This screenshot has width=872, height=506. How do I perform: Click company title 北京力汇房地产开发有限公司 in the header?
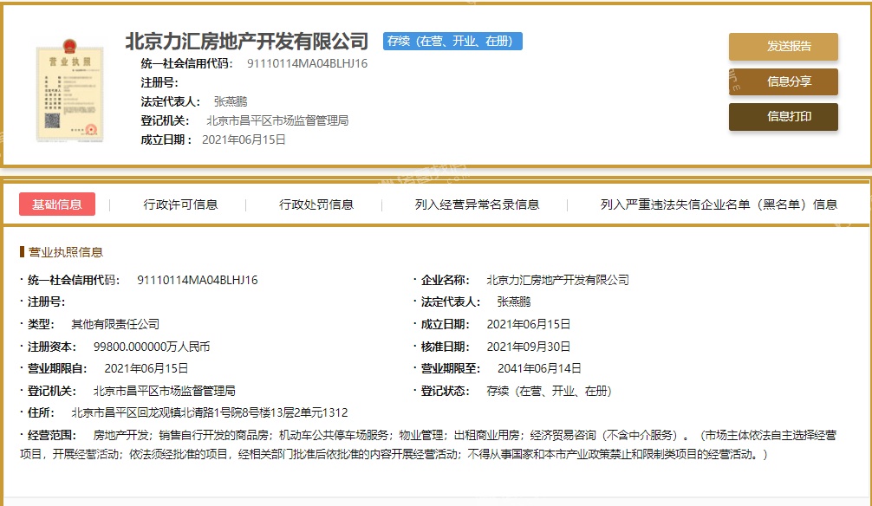pos(247,41)
